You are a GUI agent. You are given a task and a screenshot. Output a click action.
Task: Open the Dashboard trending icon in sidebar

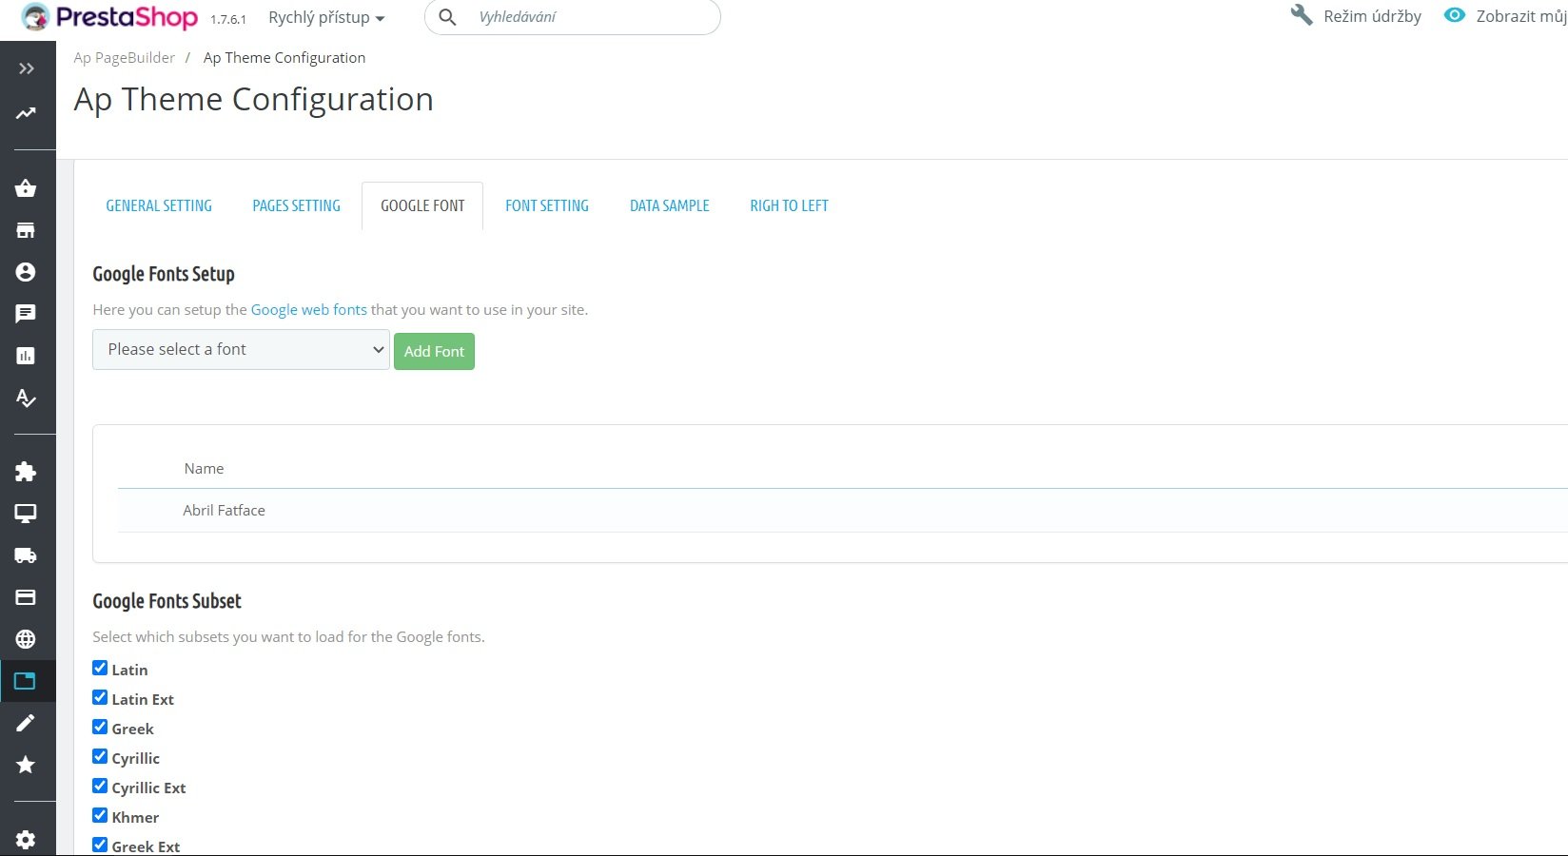(26, 113)
